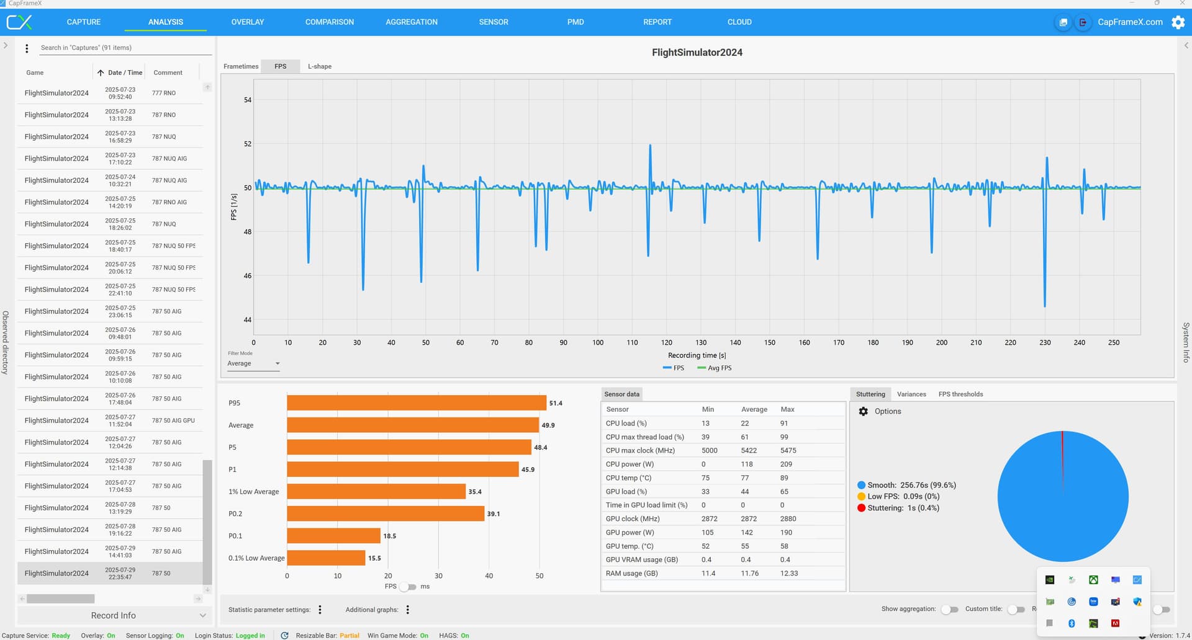The image size is (1192, 640).
Task: Show the L-shape graph tab
Action: pos(320,66)
